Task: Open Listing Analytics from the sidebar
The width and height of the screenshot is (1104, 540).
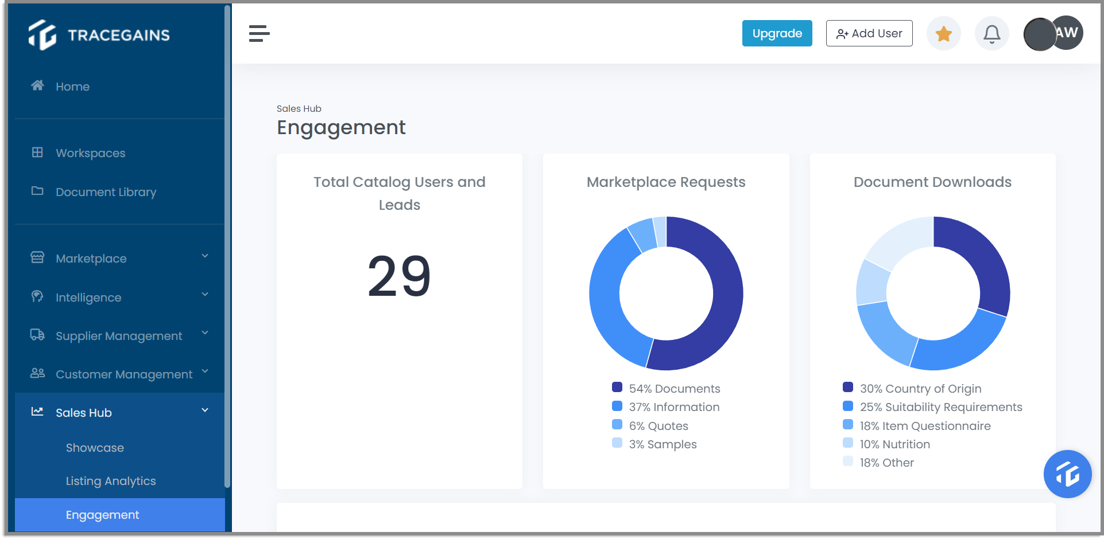Action: pyautogui.click(x=110, y=481)
